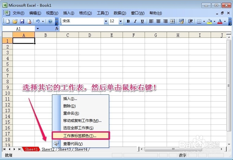Screen dimensions: 233x160
Task: Open Borders dropdown arrow
Action: (204, 21)
